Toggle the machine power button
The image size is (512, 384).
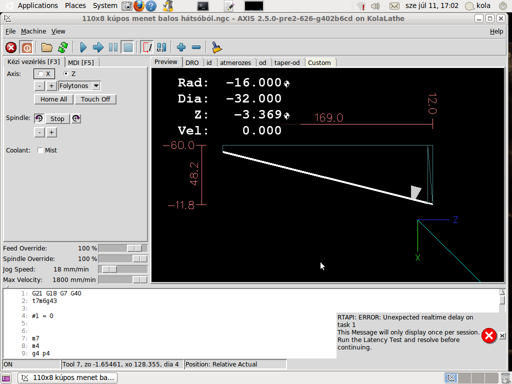pos(26,47)
